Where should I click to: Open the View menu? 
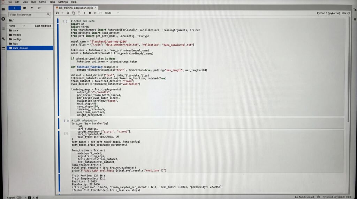point(25,2)
